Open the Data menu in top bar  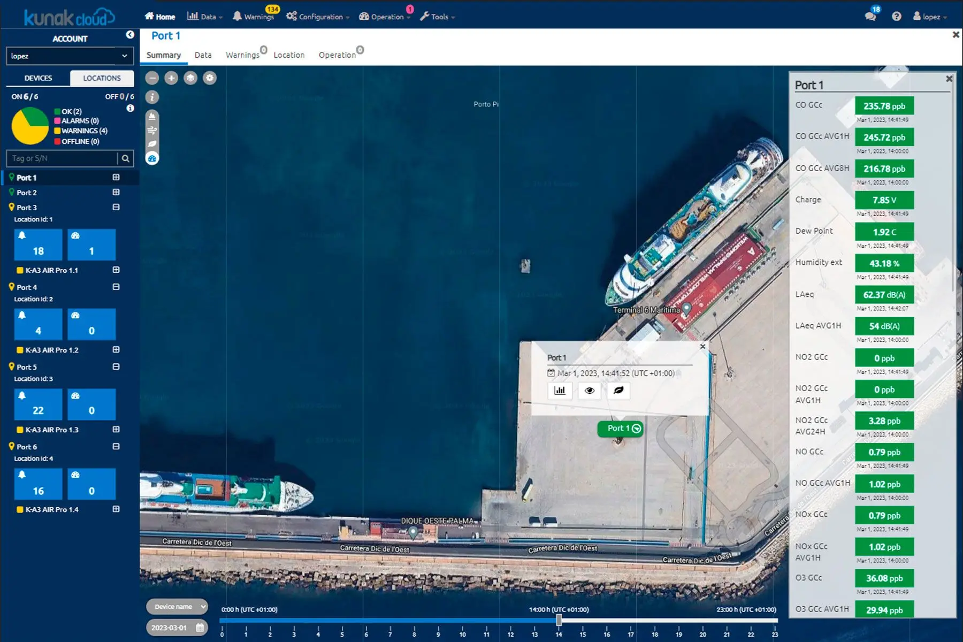tap(205, 17)
